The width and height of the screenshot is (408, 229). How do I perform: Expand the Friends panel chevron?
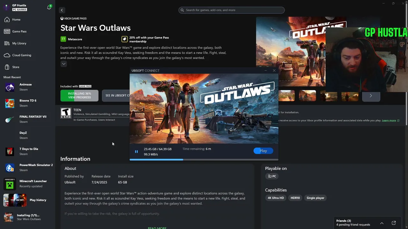(x=382, y=223)
